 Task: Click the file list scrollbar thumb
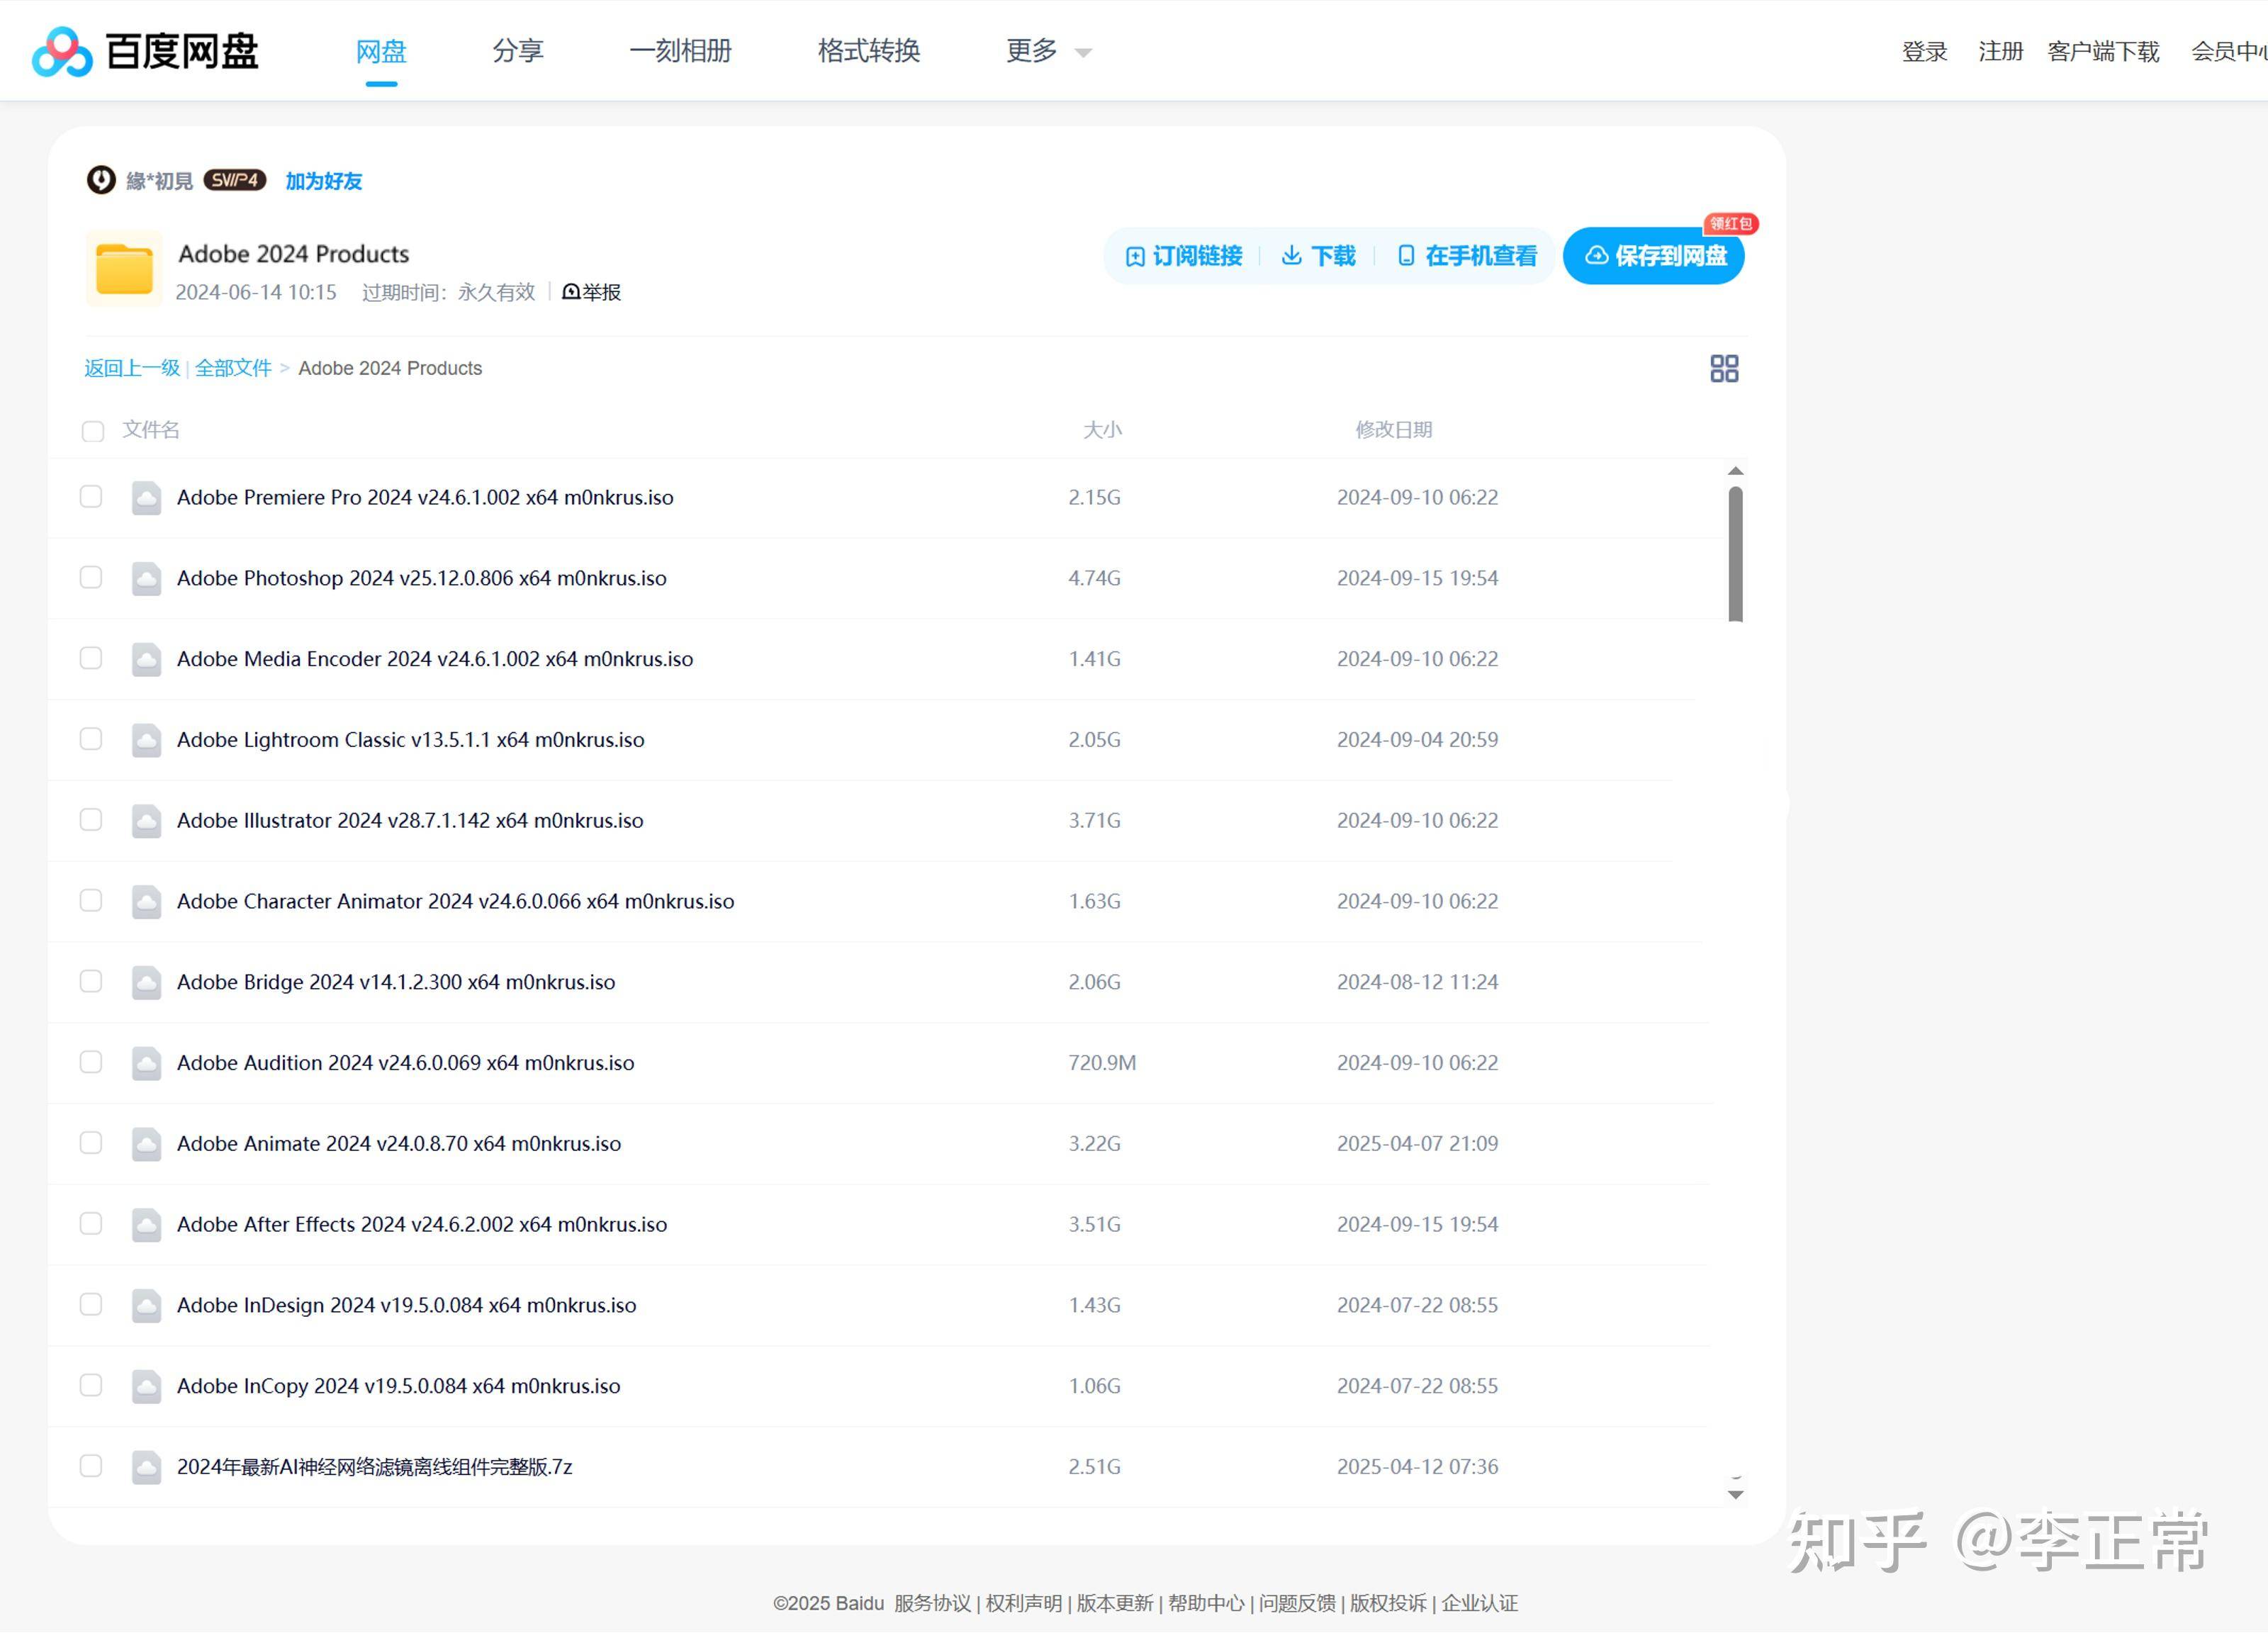tap(1736, 554)
